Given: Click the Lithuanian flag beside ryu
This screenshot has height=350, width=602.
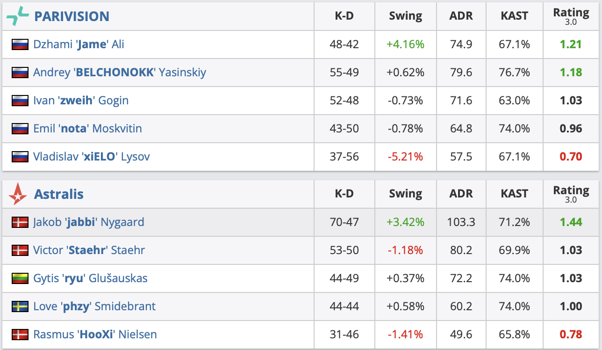Looking at the screenshot, I should pos(20,278).
